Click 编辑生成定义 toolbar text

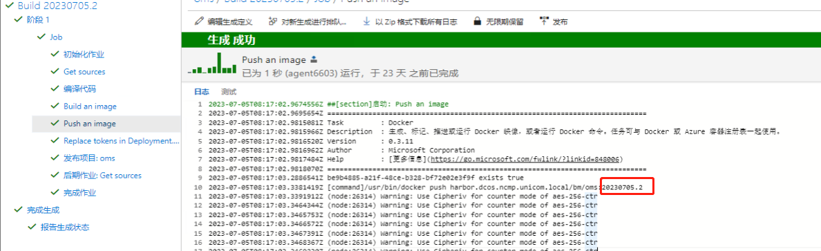tap(230, 22)
